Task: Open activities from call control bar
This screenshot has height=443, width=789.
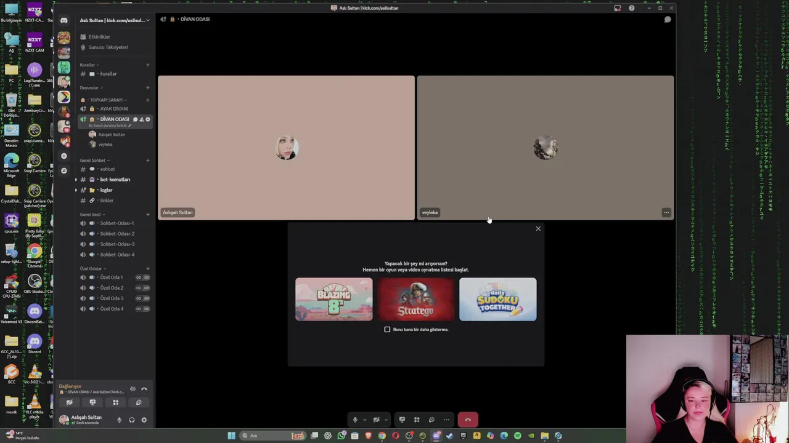Action: coord(417,420)
